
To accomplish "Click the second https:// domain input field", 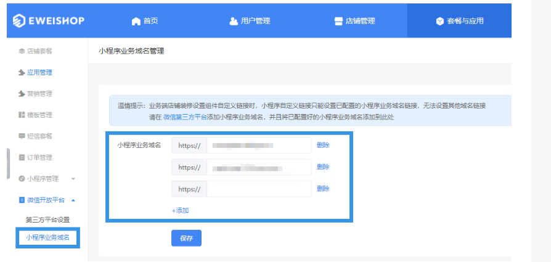I will tap(259, 167).
